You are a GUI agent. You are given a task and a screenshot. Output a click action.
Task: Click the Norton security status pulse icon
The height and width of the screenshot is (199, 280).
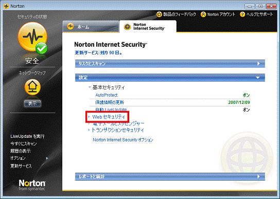(32, 37)
